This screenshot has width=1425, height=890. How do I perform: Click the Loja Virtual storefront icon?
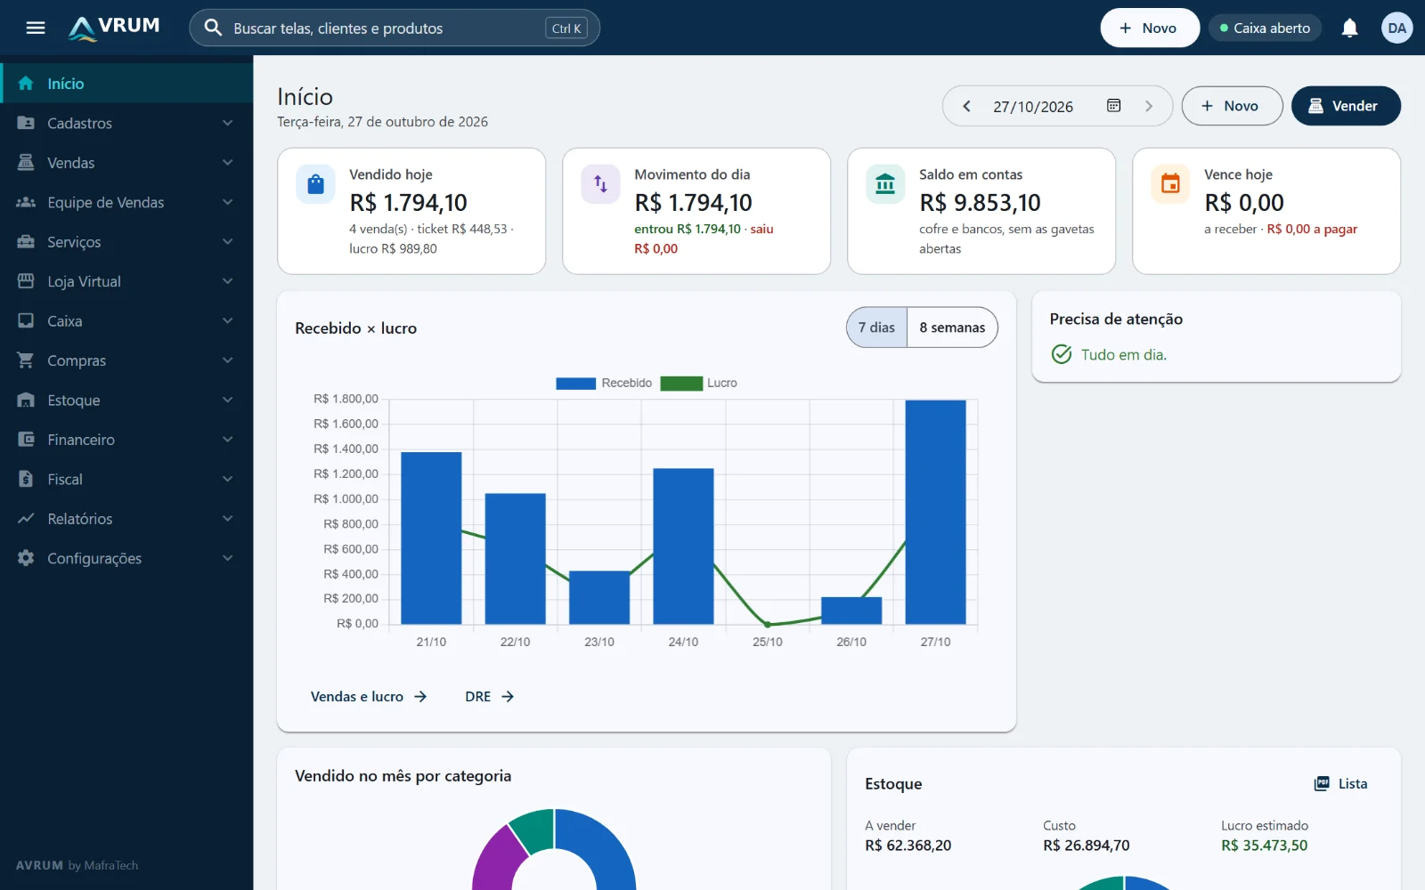pyautogui.click(x=26, y=281)
